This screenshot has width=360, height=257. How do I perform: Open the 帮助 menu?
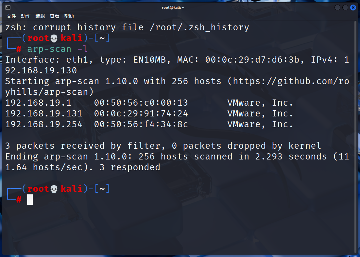coord(69,16)
